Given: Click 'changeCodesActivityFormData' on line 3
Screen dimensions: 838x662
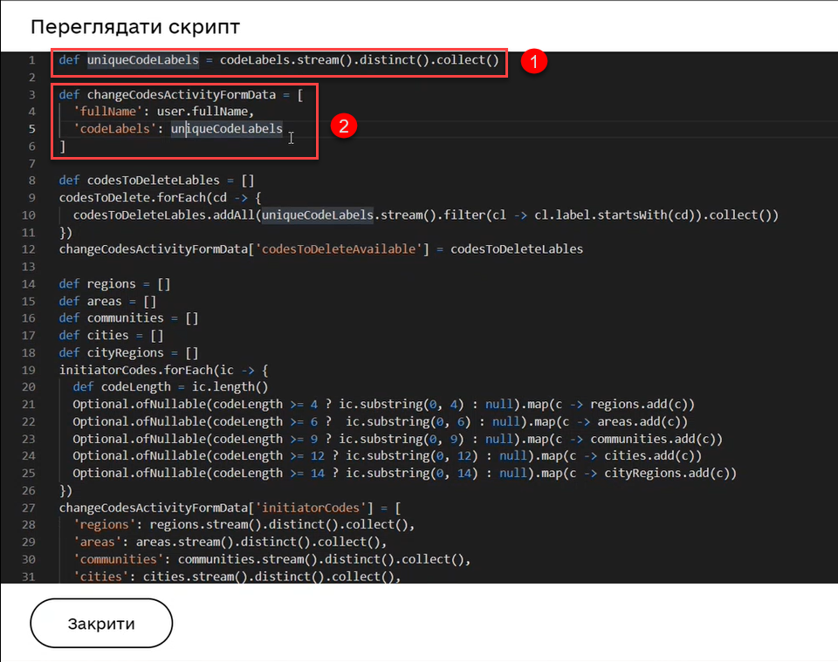Looking at the screenshot, I should pos(182,94).
